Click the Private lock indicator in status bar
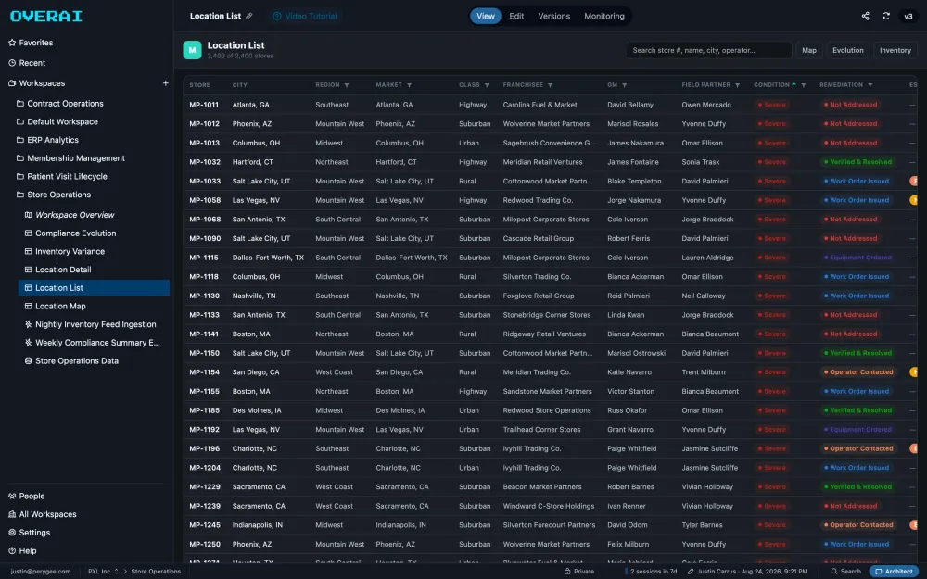 tap(578, 572)
